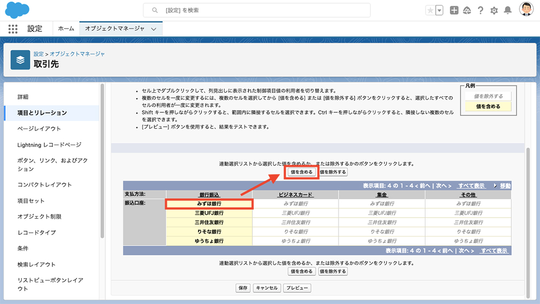The image size is (540, 304).
Task: Click the その他 column header
Action: 468,195
